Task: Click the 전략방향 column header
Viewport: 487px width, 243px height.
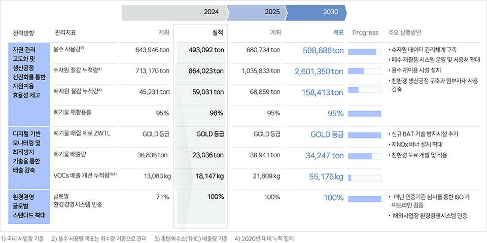Action: point(24,32)
